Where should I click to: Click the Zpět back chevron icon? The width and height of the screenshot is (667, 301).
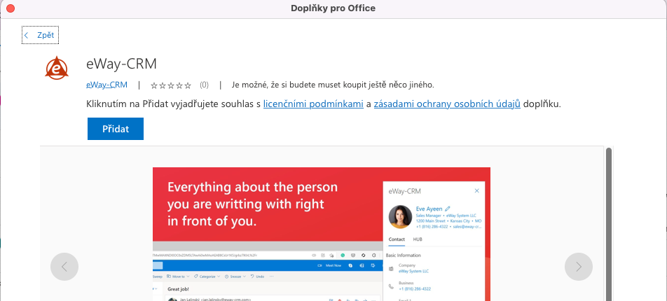27,35
